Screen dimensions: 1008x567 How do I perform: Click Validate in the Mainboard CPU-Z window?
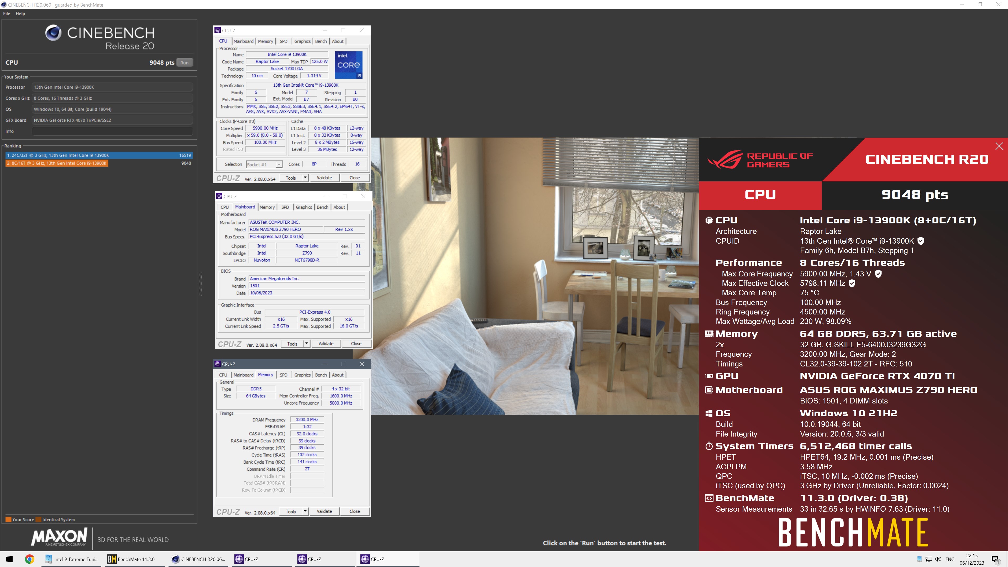pyautogui.click(x=326, y=344)
